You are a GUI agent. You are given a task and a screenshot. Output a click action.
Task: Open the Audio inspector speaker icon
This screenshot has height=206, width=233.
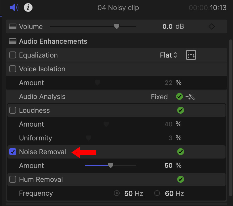pos(14,7)
